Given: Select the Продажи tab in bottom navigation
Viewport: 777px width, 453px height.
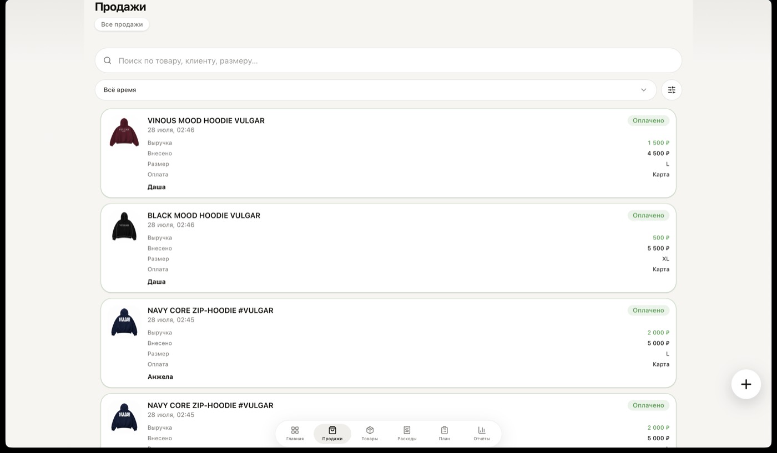Looking at the screenshot, I should click(x=332, y=434).
